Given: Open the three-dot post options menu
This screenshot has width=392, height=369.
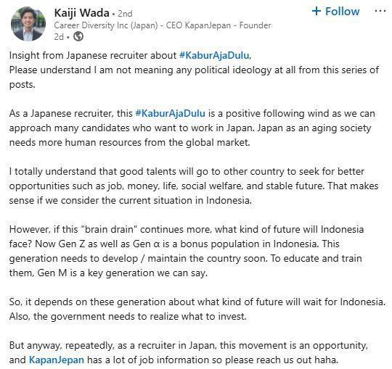Looking at the screenshot, I should pyautogui.click(x=380, y=11).
